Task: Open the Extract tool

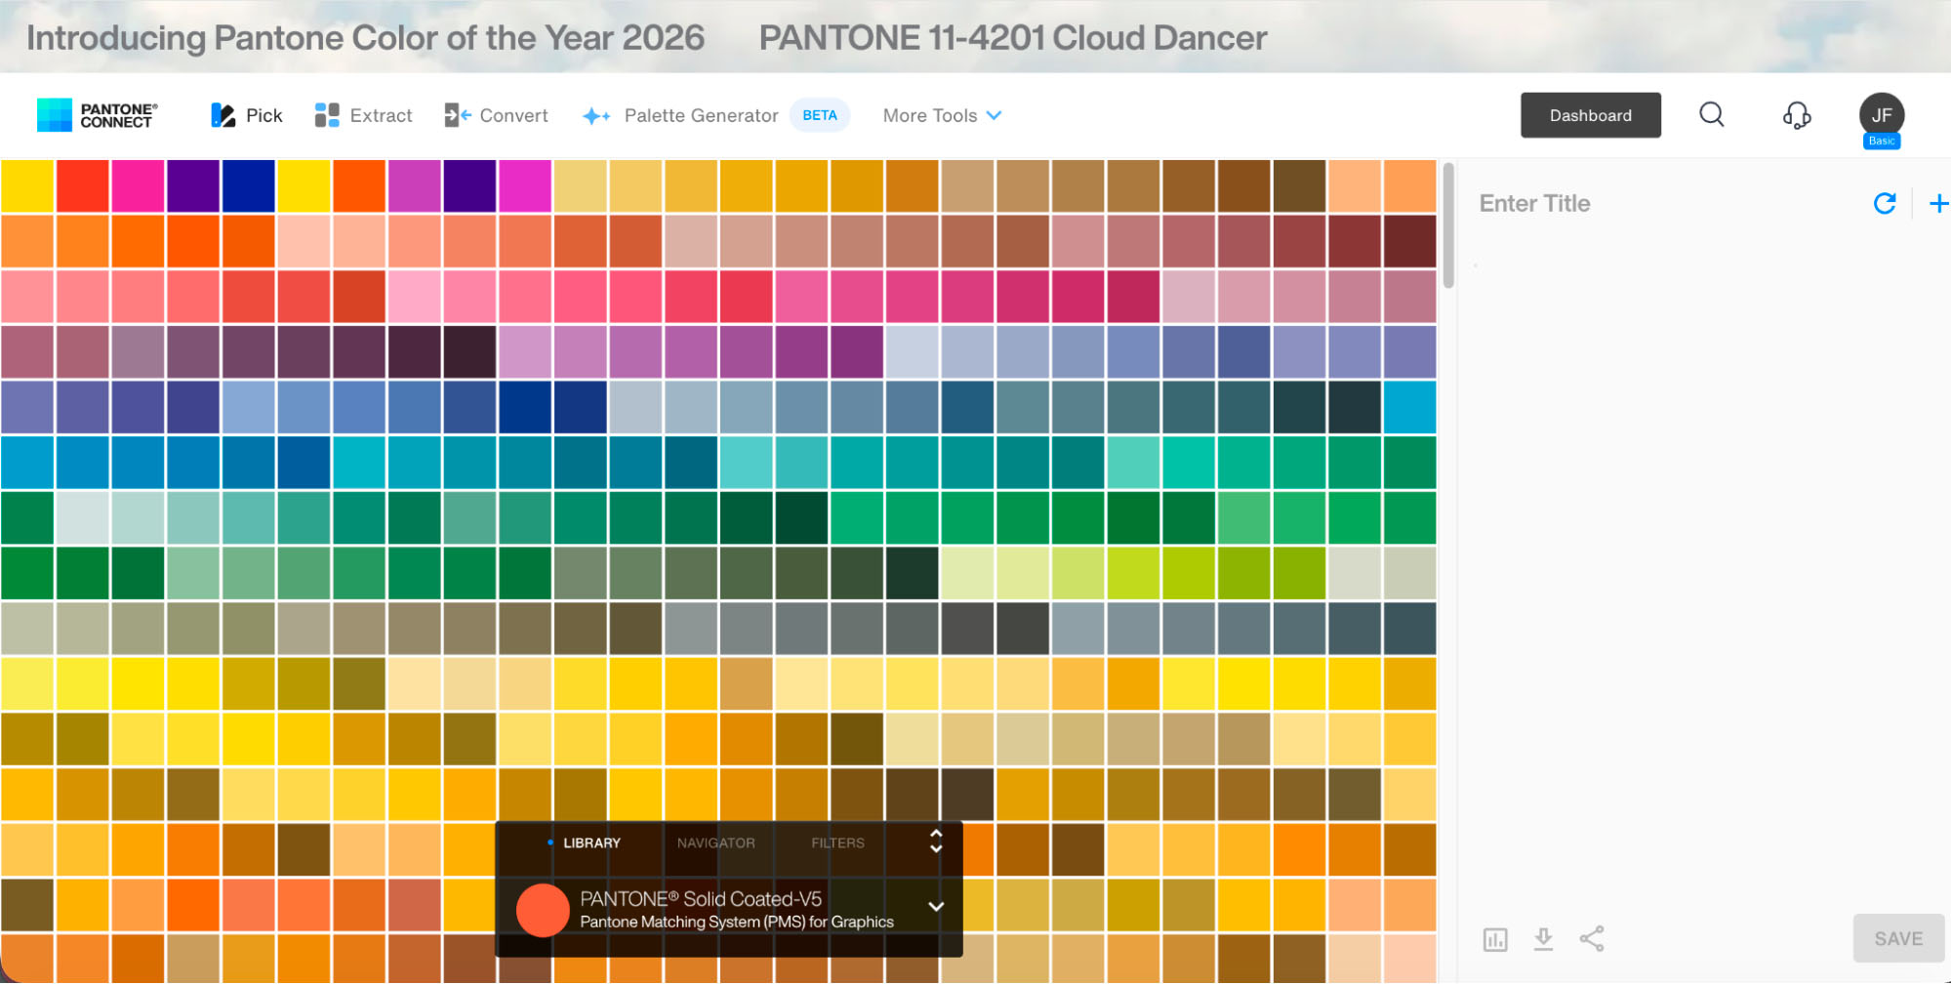Action: (x=363, y=115)
